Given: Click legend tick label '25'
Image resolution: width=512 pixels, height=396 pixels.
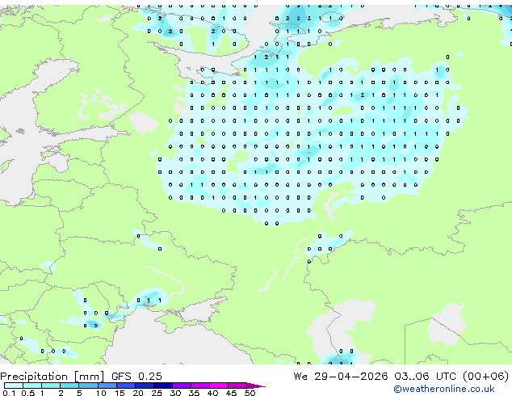Looking at the screenshot, I should coord(157,393).
